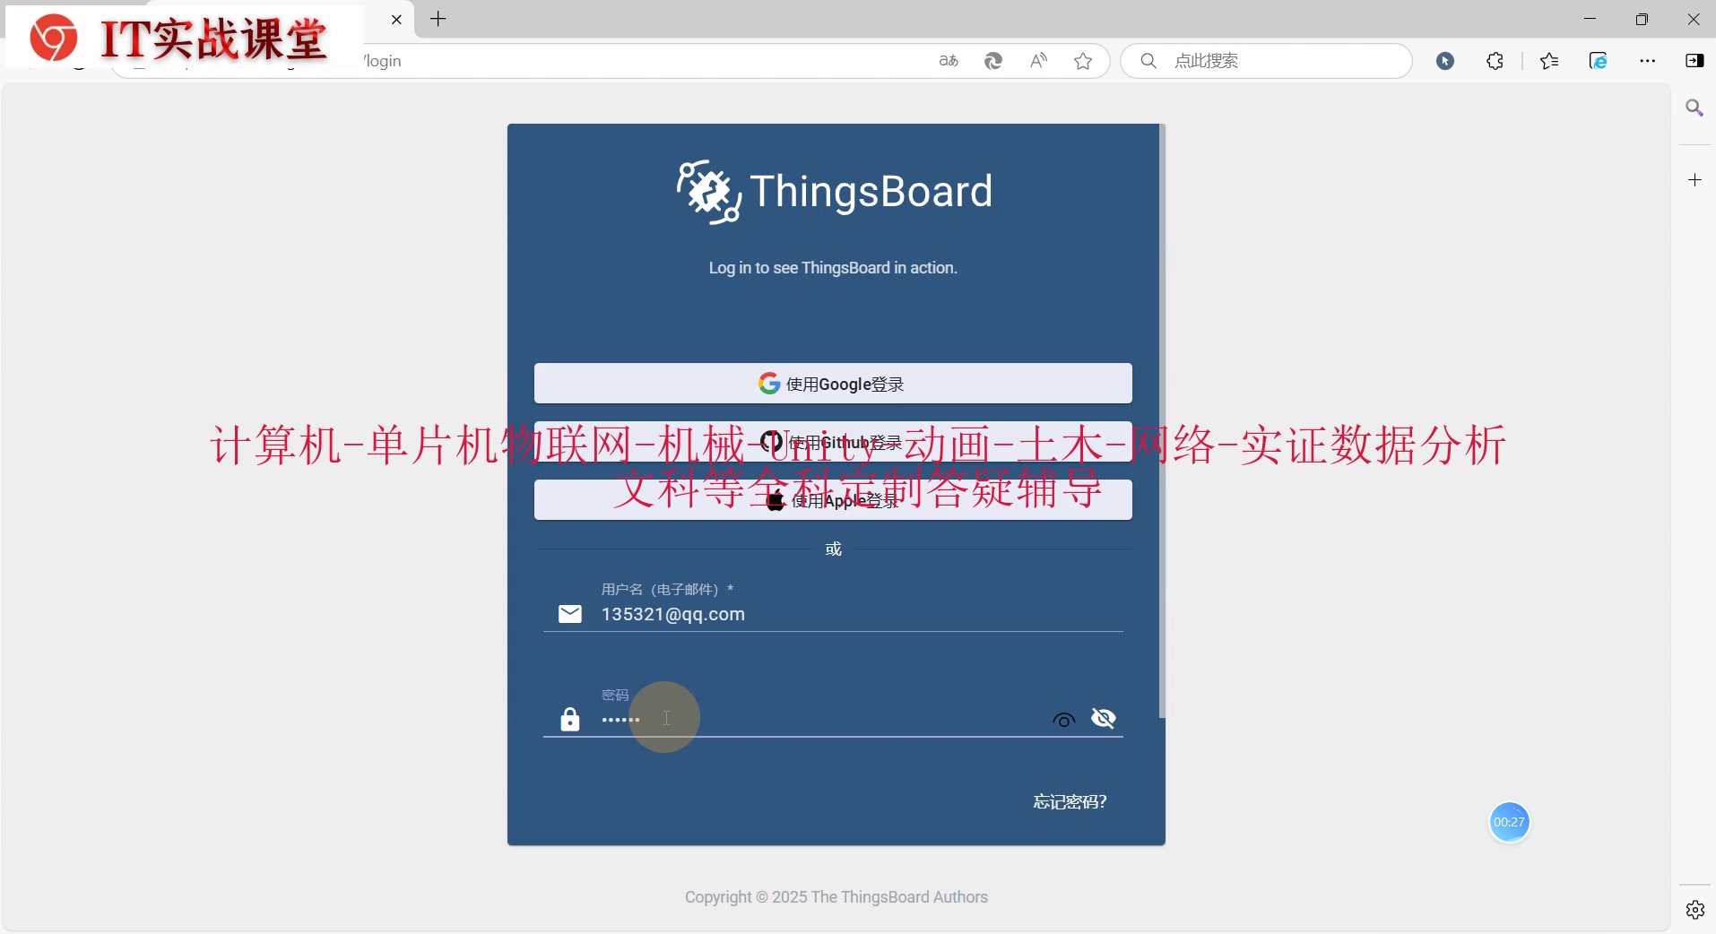Click the blue circular extension icon
Viewport: 1716px width, 934px height.
[1445, 61]
